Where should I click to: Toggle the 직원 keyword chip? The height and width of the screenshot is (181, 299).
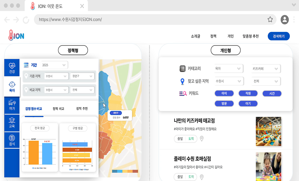248,93
